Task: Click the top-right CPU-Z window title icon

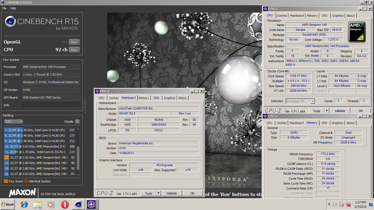Action: (x=265, y=9)
